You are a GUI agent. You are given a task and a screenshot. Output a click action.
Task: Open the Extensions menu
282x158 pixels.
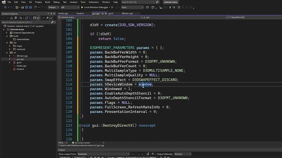coord(94,2)
